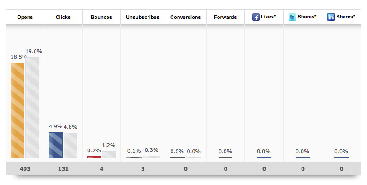367x185 pixels.
Task: Select the Clicks column header
Action: coord(63,17)
